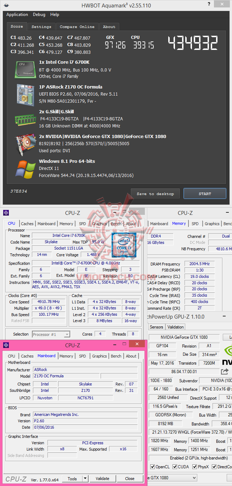Screen dimensions: 232x486
Task: Click the GPU-Z BIOS save/share arrow icon
Action: tap(225, 371)
